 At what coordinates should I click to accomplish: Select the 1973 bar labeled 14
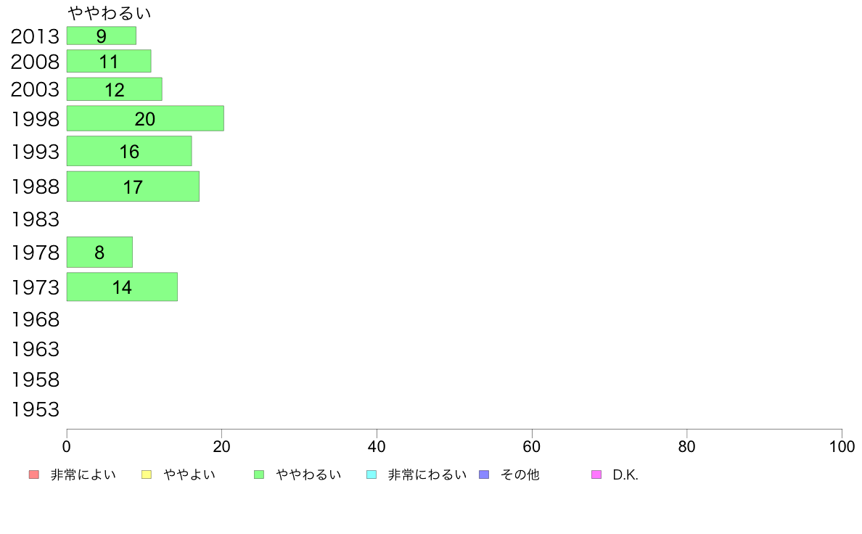[x=122, y=287]
